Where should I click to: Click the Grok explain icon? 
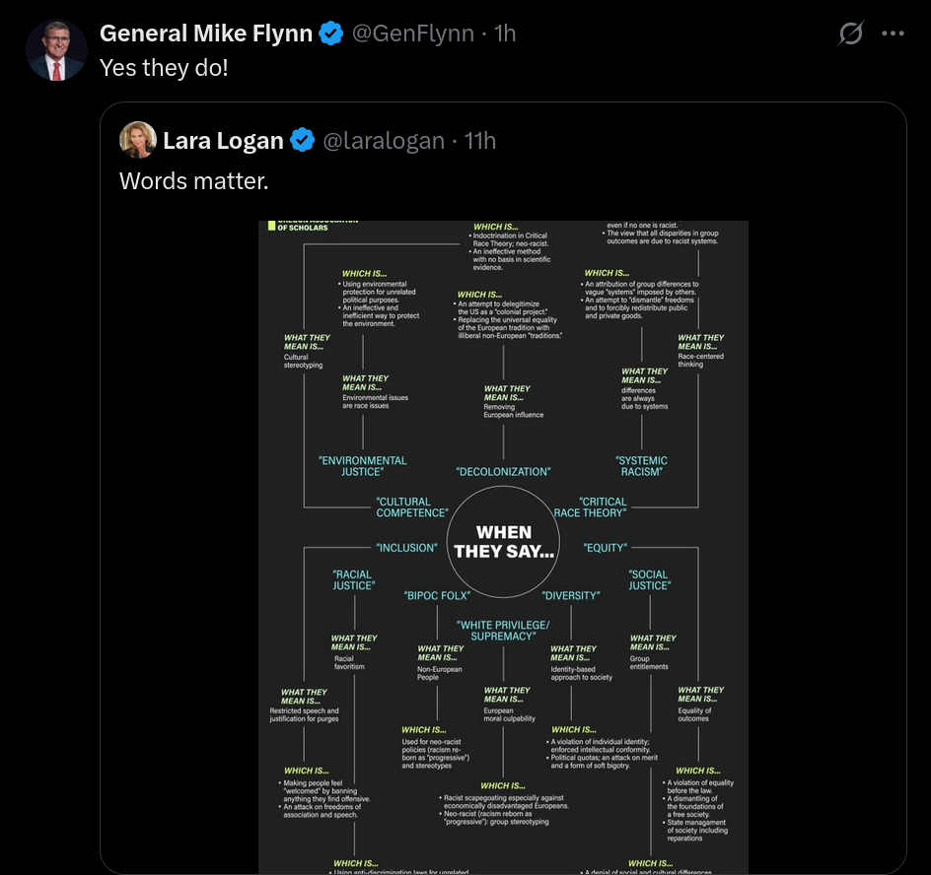tap(850, 34)
